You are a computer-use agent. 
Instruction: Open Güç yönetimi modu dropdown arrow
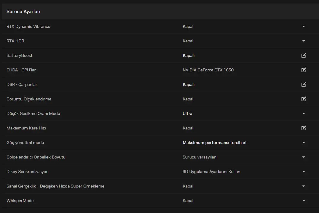coord(304,142)
